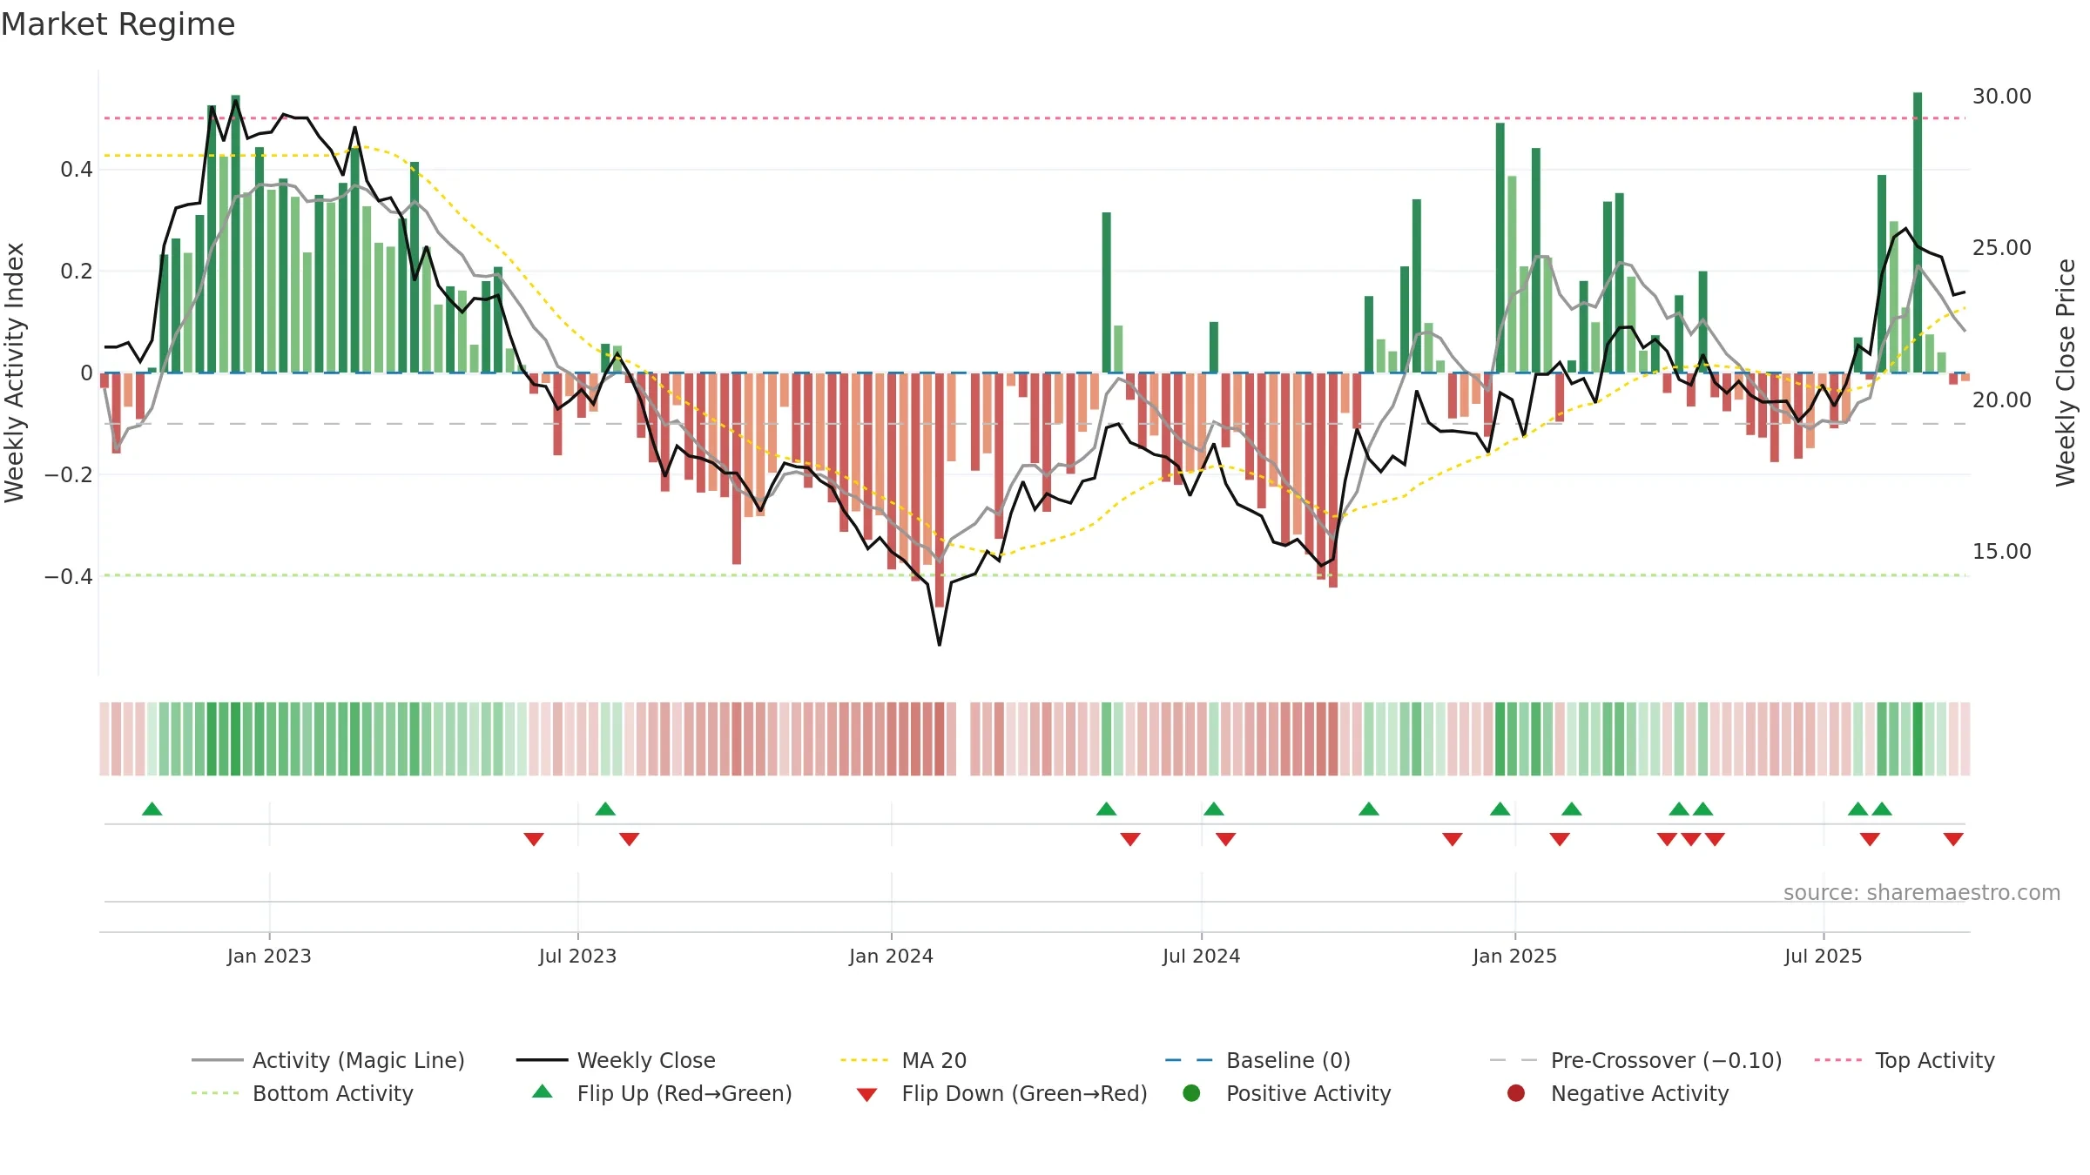The width and height of the screenshot is (2090, 1175).
Task: Click the Jan 2024 x-axis label
Action: point(891,956)
